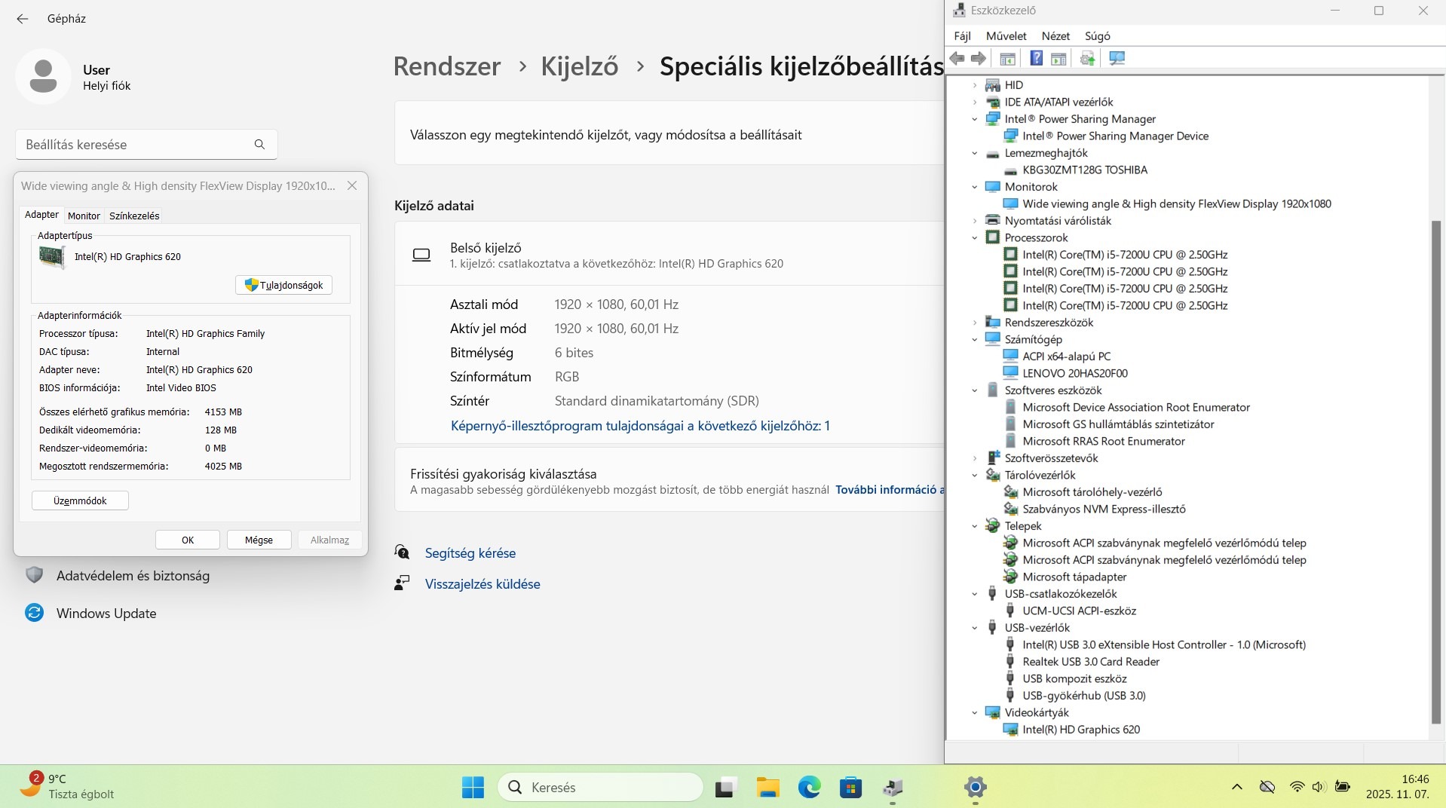Click the update driver toolbar icon
Viewport: 1446px width, 808px height.
(x=1087, y=59)
